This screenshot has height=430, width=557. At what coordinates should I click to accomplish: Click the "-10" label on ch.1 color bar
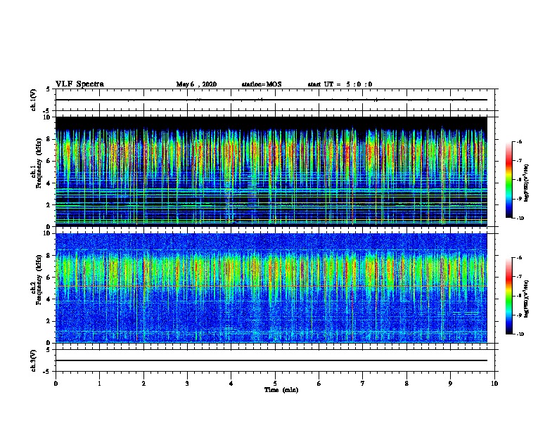pyautogui.click(x=520, y=219)
